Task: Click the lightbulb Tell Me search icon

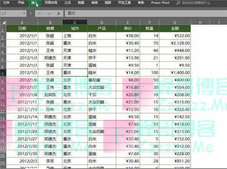Action: pos(179,3)
